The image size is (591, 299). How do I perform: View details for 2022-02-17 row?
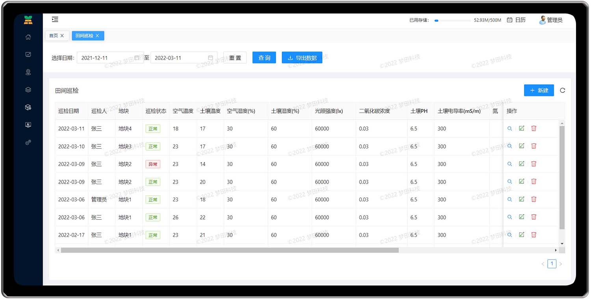pos(509,235)
